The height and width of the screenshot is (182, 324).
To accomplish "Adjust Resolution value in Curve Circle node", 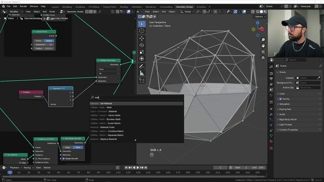I will (x=44, y=44).
